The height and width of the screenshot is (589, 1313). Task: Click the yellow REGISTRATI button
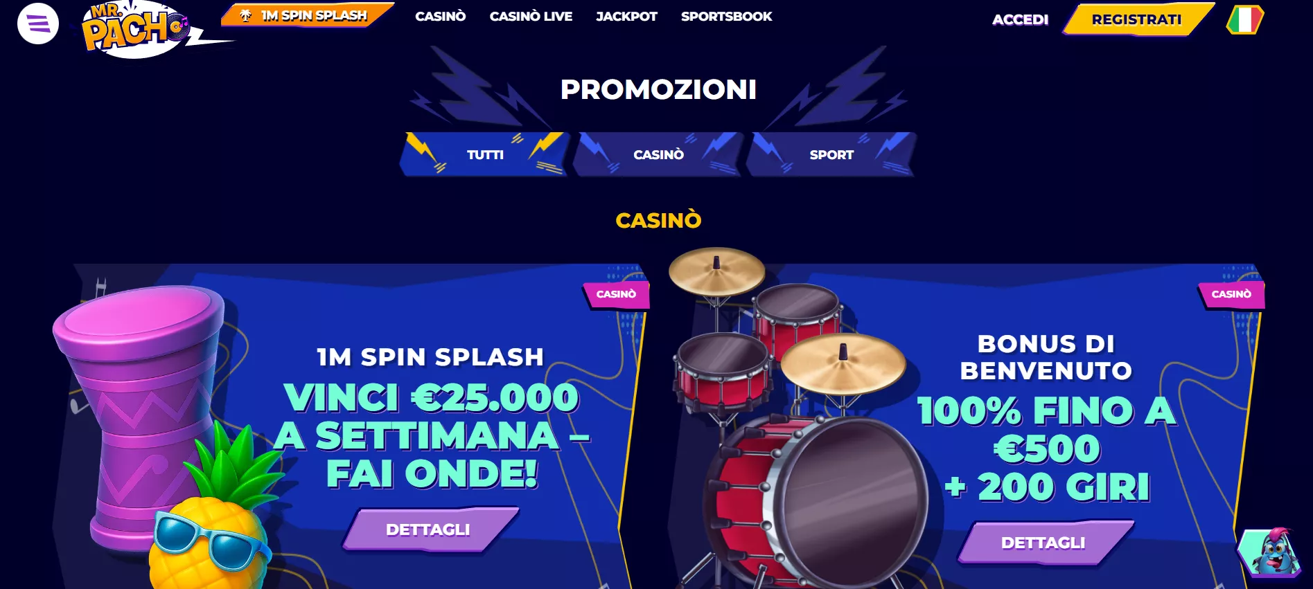1137,19
